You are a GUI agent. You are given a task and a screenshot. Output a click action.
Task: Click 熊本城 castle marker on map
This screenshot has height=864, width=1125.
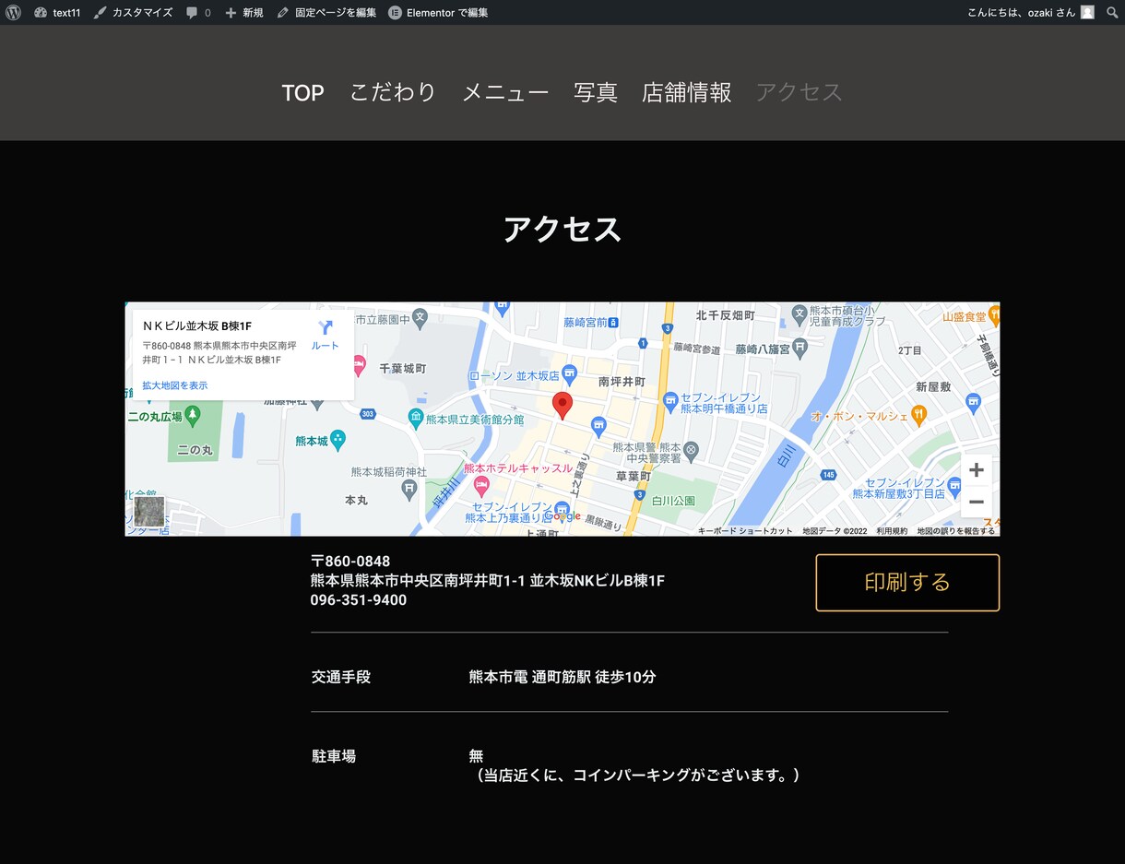(x=337, y=440)
